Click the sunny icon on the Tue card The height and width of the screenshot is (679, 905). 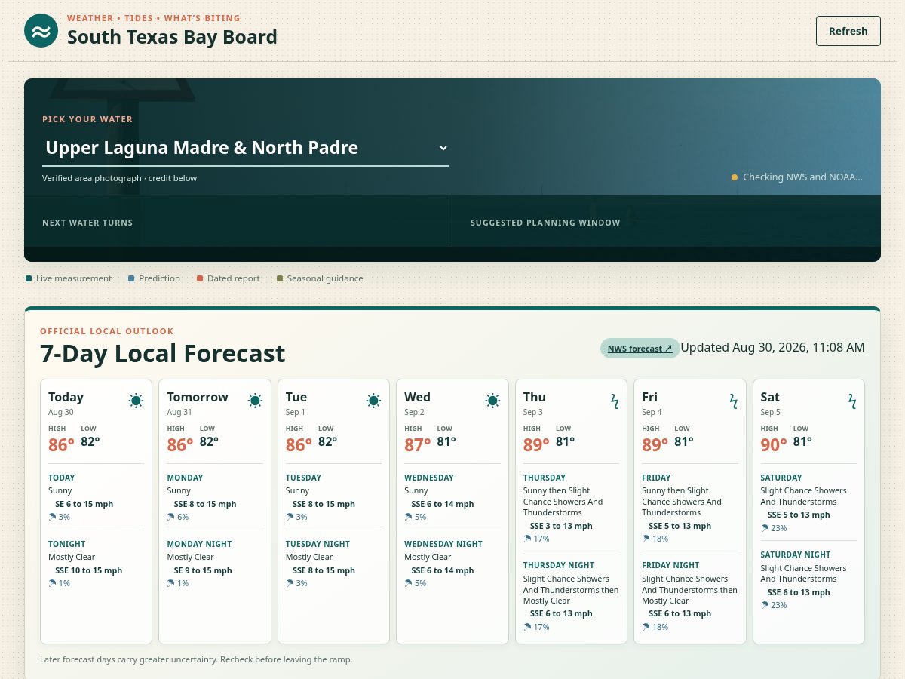click(373, 401)
